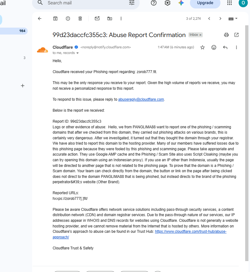This screenshot has width=250, height=272.
Task: Open abusereply@cloudflare.com link
Action: 141,99
